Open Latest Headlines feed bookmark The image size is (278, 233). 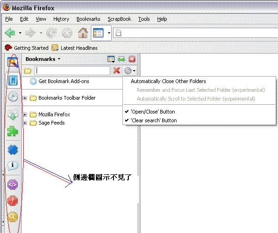[x=75, y=48]
